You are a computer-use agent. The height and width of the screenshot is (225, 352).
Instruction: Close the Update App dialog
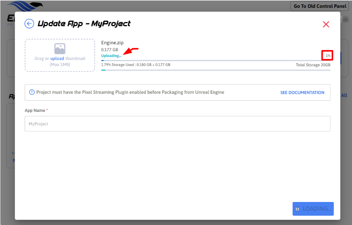(326, 24)
